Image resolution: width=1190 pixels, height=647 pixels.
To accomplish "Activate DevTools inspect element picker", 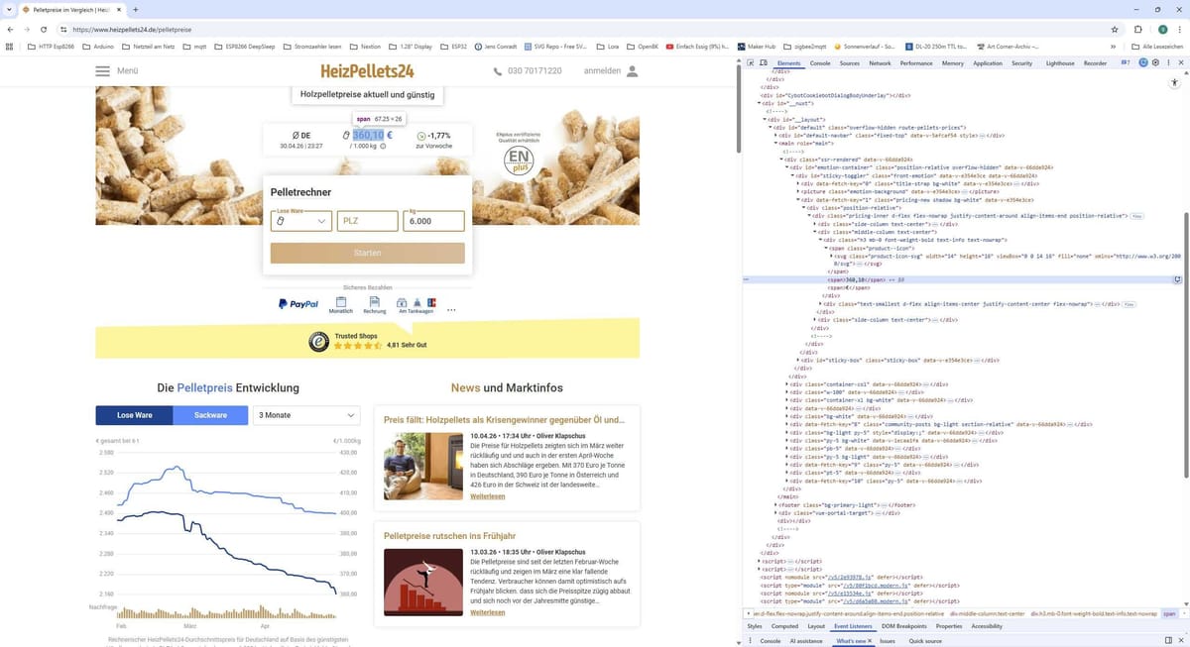I will [x=752, y=63].
